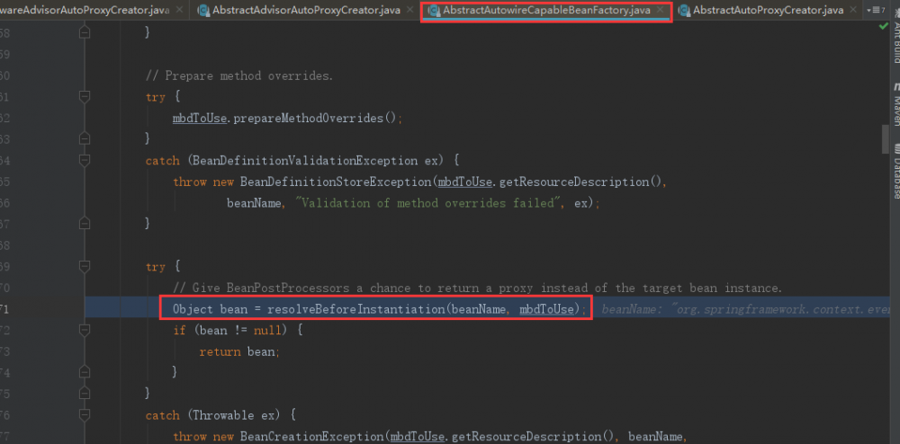
Task: Click the '// Prepare method overrides.' comment
Action: click(x=239, y=75)
